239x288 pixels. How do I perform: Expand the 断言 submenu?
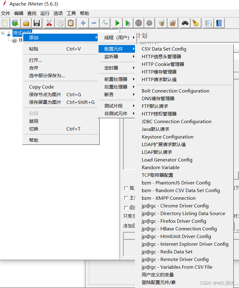point(117,95)
